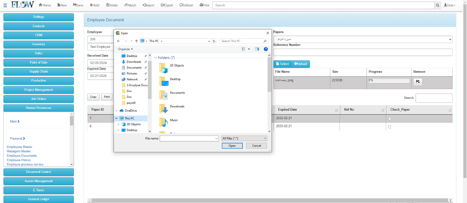Go up one folder level in dialog

pyautogui.click(x=136, y=41)
